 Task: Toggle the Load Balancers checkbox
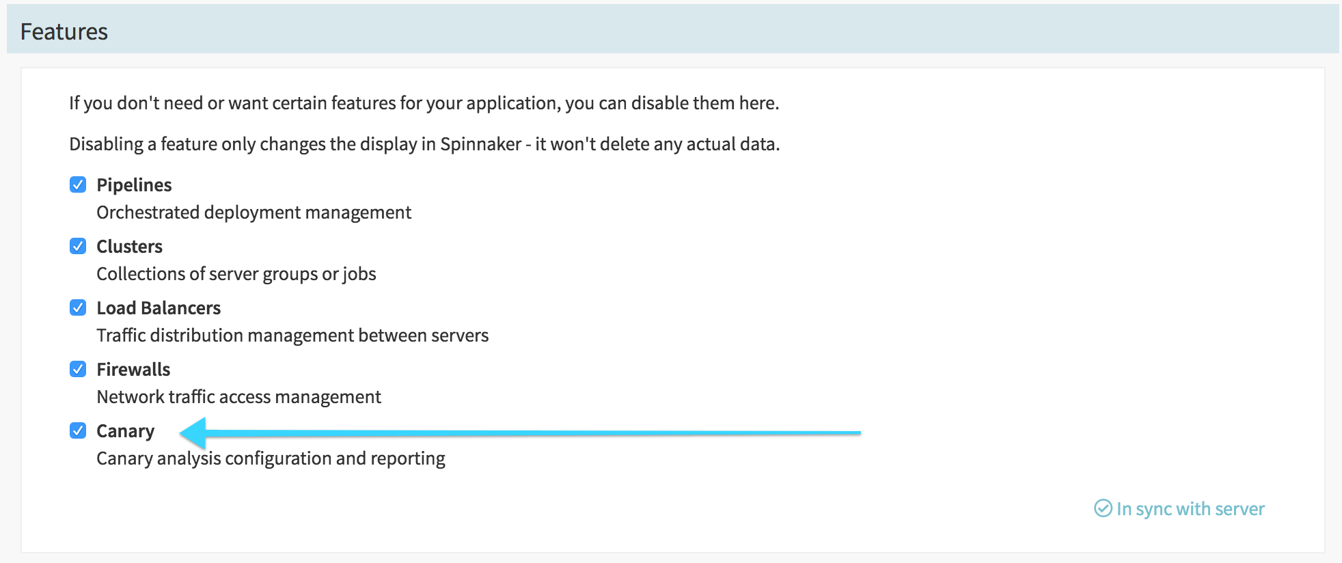click(78, 308)
